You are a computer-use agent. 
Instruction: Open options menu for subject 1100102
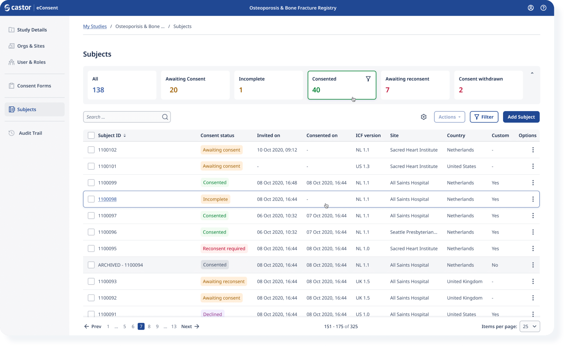click(x=533, y=150)
